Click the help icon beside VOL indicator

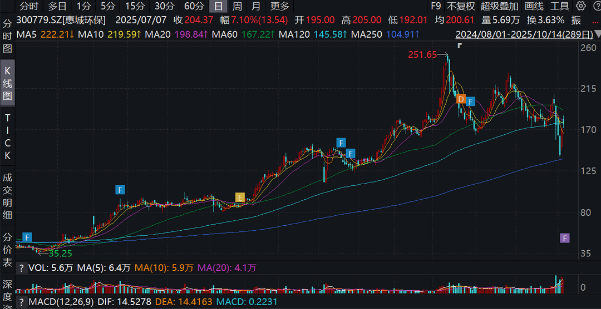(x=21, y=268)
